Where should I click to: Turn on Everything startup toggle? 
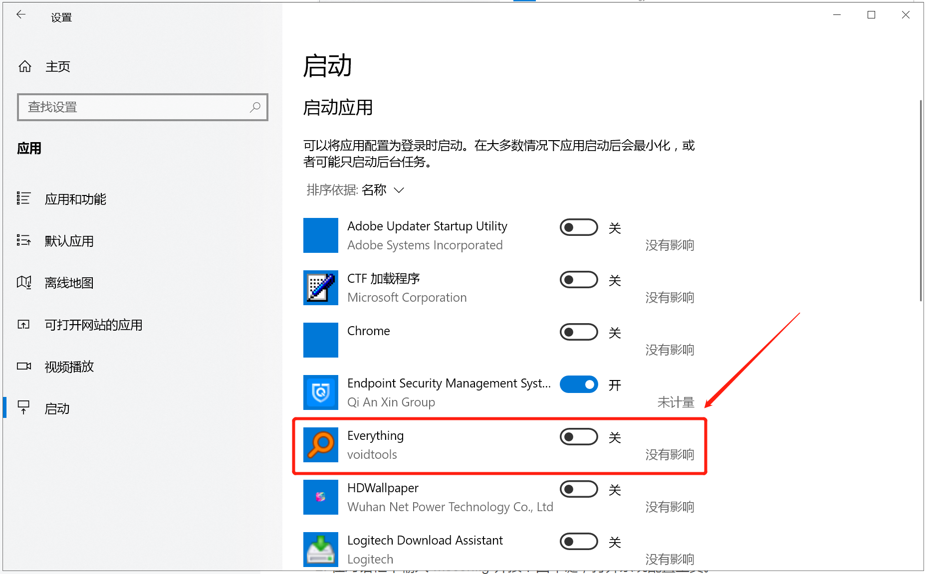click(579, 437)
